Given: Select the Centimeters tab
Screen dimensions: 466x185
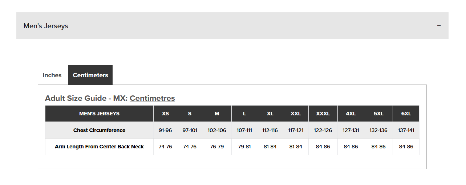Looking at the screenshot, I should pyautogui.click(x=90, y=75).
